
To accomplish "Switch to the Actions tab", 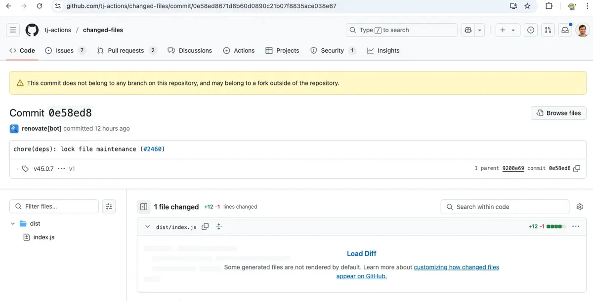I will click(239, 50).
